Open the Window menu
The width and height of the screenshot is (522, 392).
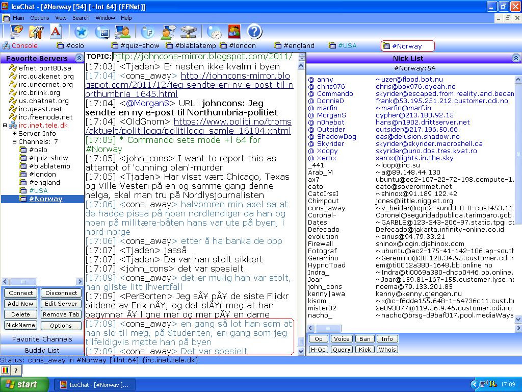point(105,18)
